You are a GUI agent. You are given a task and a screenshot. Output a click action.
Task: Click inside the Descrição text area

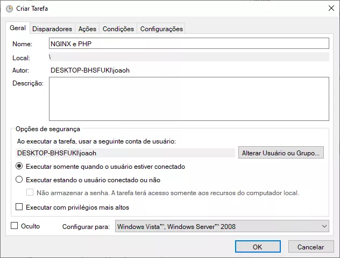click(x=189, y=99)
